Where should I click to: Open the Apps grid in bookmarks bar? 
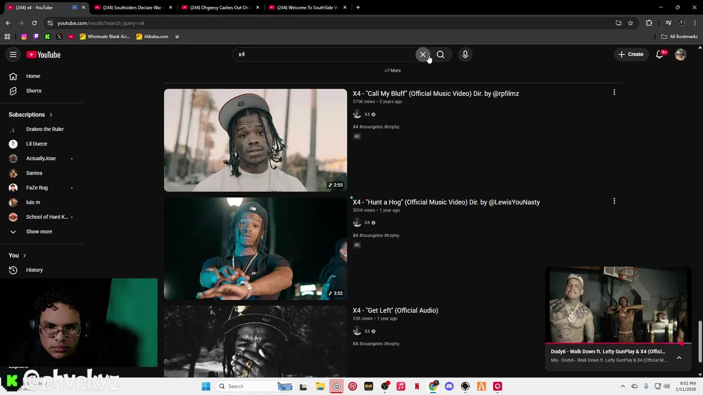click(x=7, y=37)
